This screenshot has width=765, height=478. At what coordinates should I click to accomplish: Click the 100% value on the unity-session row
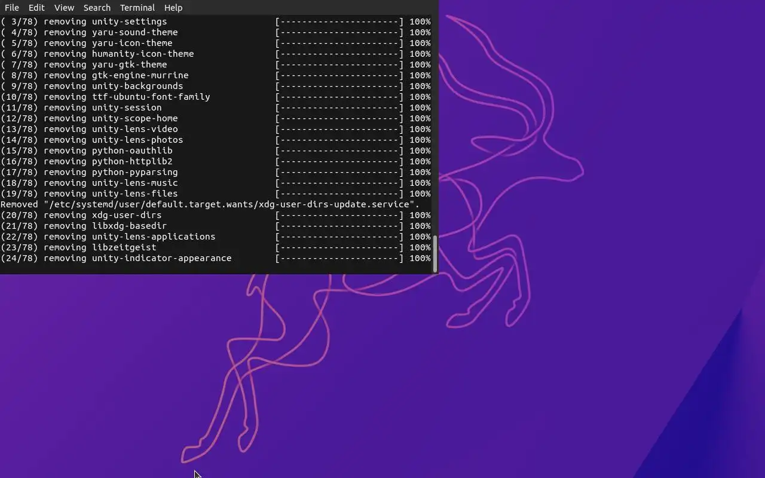420,108
